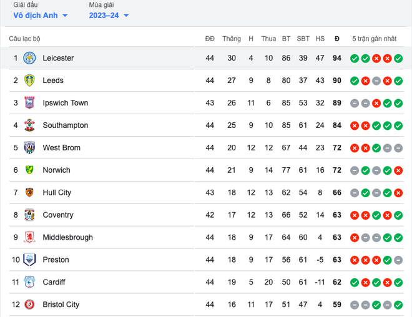Click the Middlesbrough club crest icon
412x317 pixels.
[29, 237]
